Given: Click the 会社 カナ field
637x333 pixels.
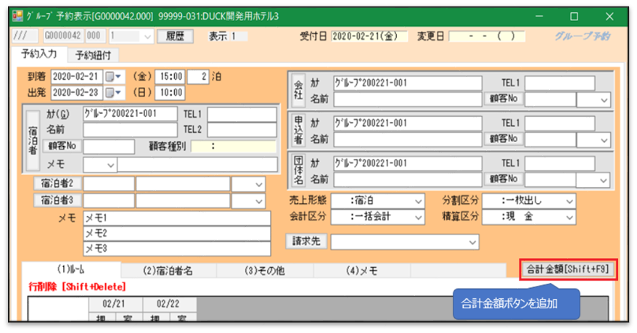Looking at the screenshot, I should (x=408, y=83).
